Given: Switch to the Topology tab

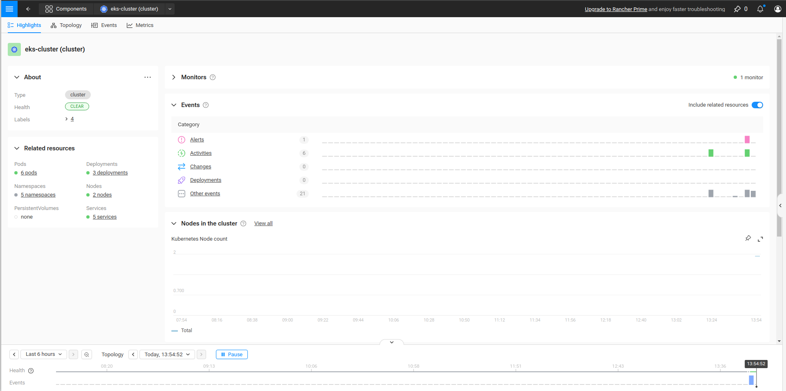Looking at the screenshot, I should [70, 25].
